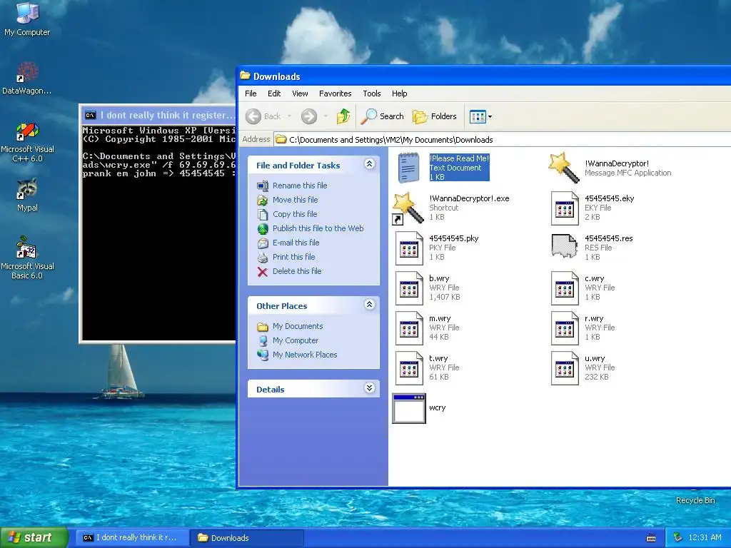The image size is (731, 548).
Task: Click Copy this file link
Action: [295, 214]
